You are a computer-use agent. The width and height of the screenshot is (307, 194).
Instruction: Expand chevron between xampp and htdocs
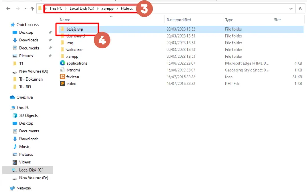coord(117,9)
